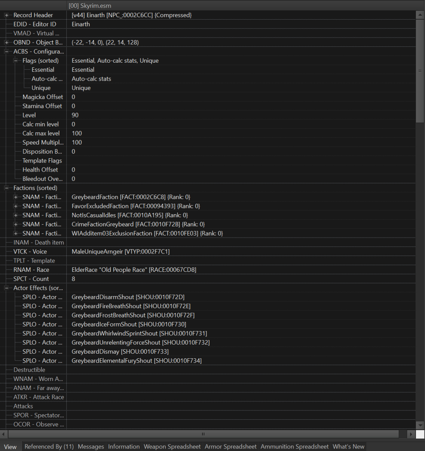Screen dimensions: 425x451
Task: Collapse the Actor Effects (sorted) node
Action: click(6, 288)
